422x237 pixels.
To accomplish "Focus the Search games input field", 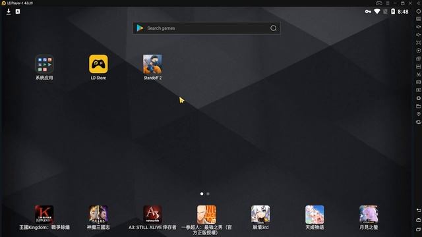I will click(206, 28).
